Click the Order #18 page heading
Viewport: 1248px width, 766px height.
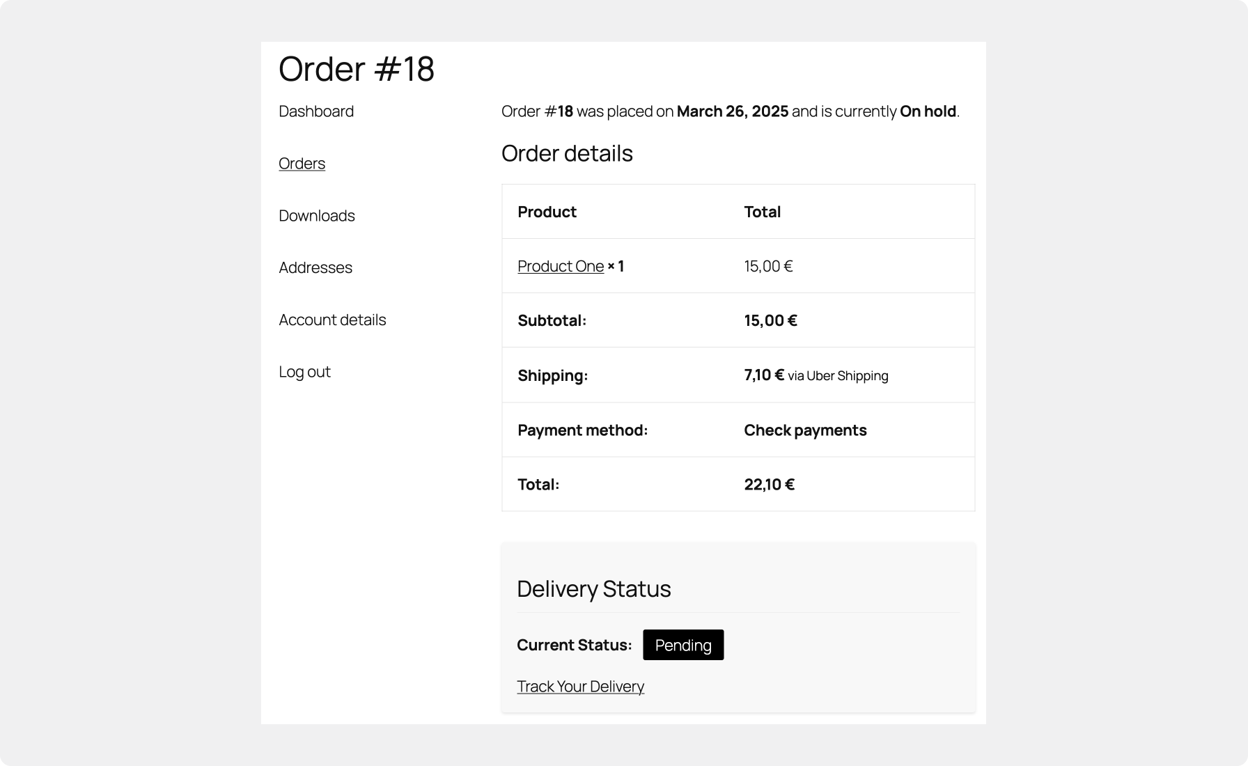356,68
